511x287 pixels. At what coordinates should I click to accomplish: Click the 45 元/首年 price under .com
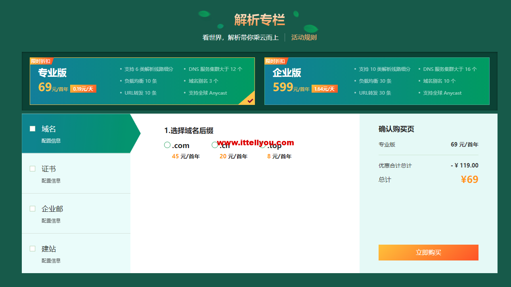[186, 156]
